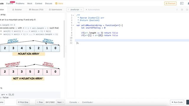
Task: Go to the Mock section
Action: [x=30, y=4]
